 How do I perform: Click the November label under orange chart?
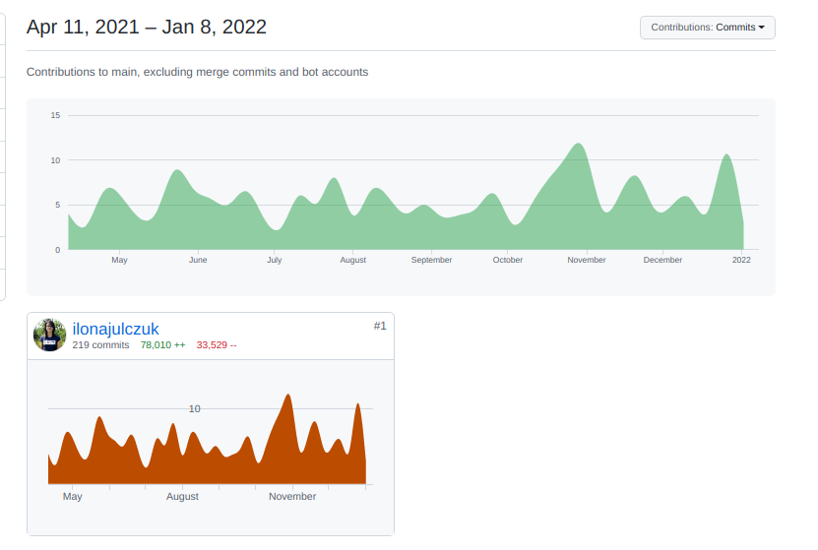pyautogui.click(x=292, y=497)
